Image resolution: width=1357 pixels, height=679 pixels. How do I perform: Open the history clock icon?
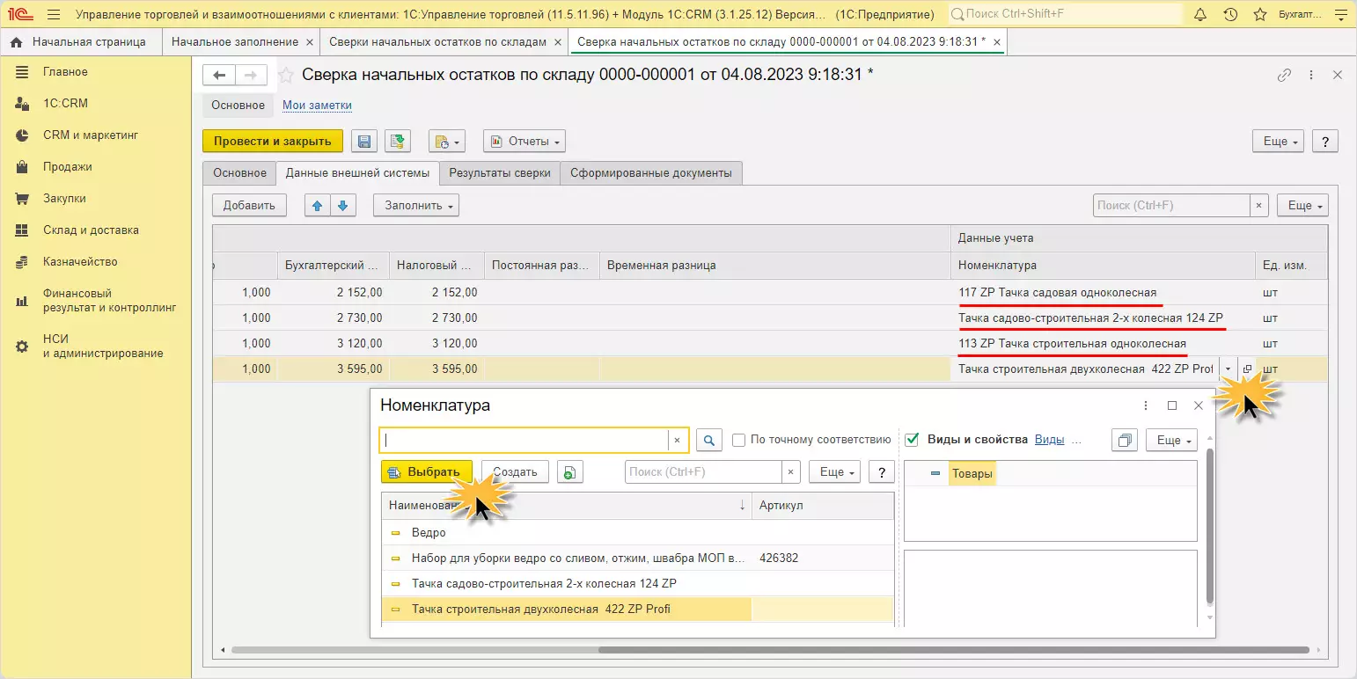(x=1230, y=15)
